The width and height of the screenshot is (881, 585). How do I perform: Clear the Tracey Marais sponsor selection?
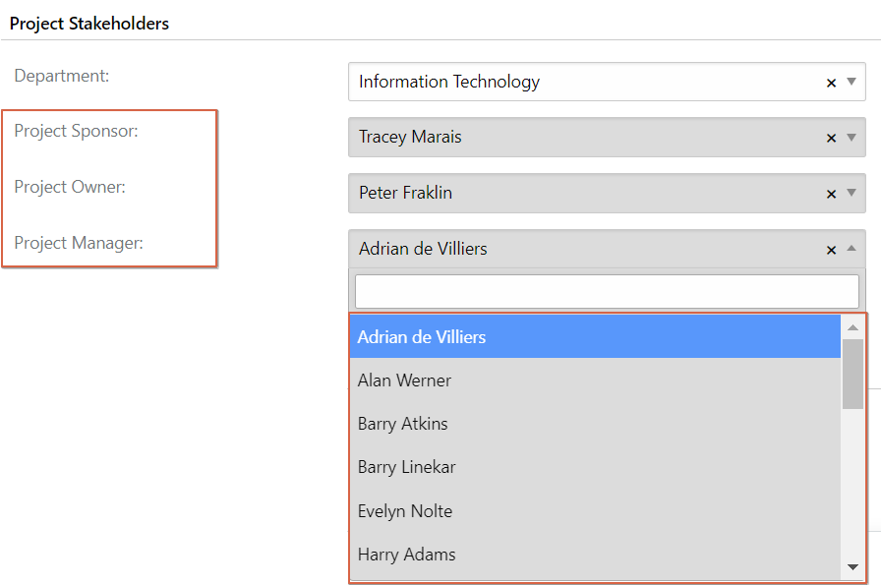tap(831, 139)
